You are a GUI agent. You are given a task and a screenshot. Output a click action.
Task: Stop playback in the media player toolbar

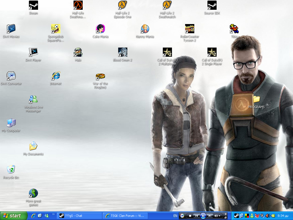[190, 216]
